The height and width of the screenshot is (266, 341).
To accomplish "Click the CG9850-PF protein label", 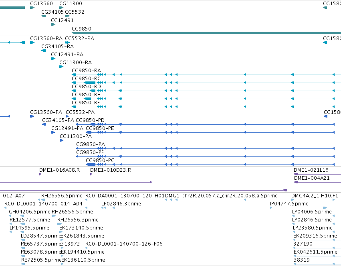I will [90, 152].
